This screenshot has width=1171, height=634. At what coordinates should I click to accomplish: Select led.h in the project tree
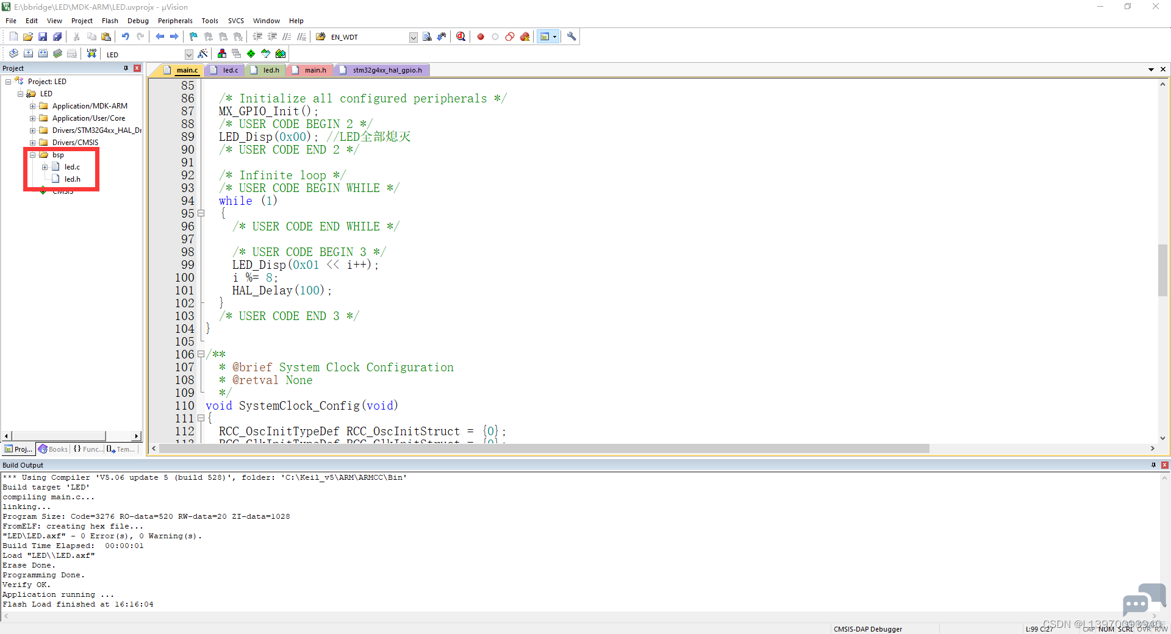point(73,179)
